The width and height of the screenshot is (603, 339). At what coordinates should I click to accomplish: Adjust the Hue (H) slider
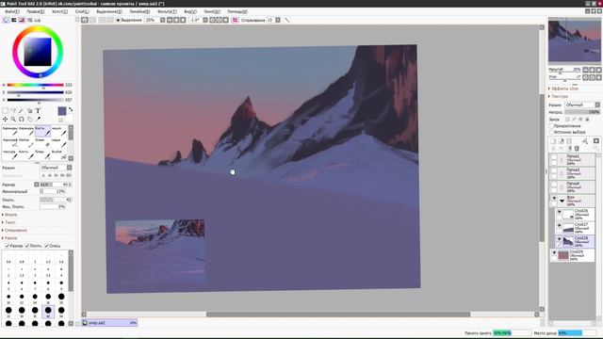pos(35,85)
